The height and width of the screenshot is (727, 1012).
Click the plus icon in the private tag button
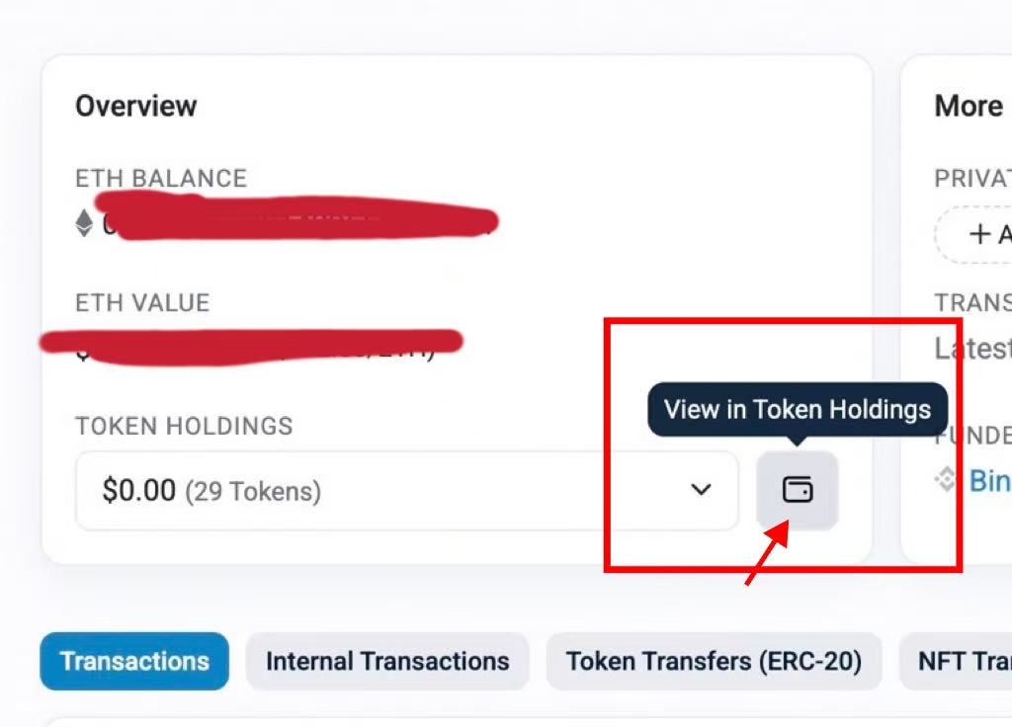click(979, 233)
